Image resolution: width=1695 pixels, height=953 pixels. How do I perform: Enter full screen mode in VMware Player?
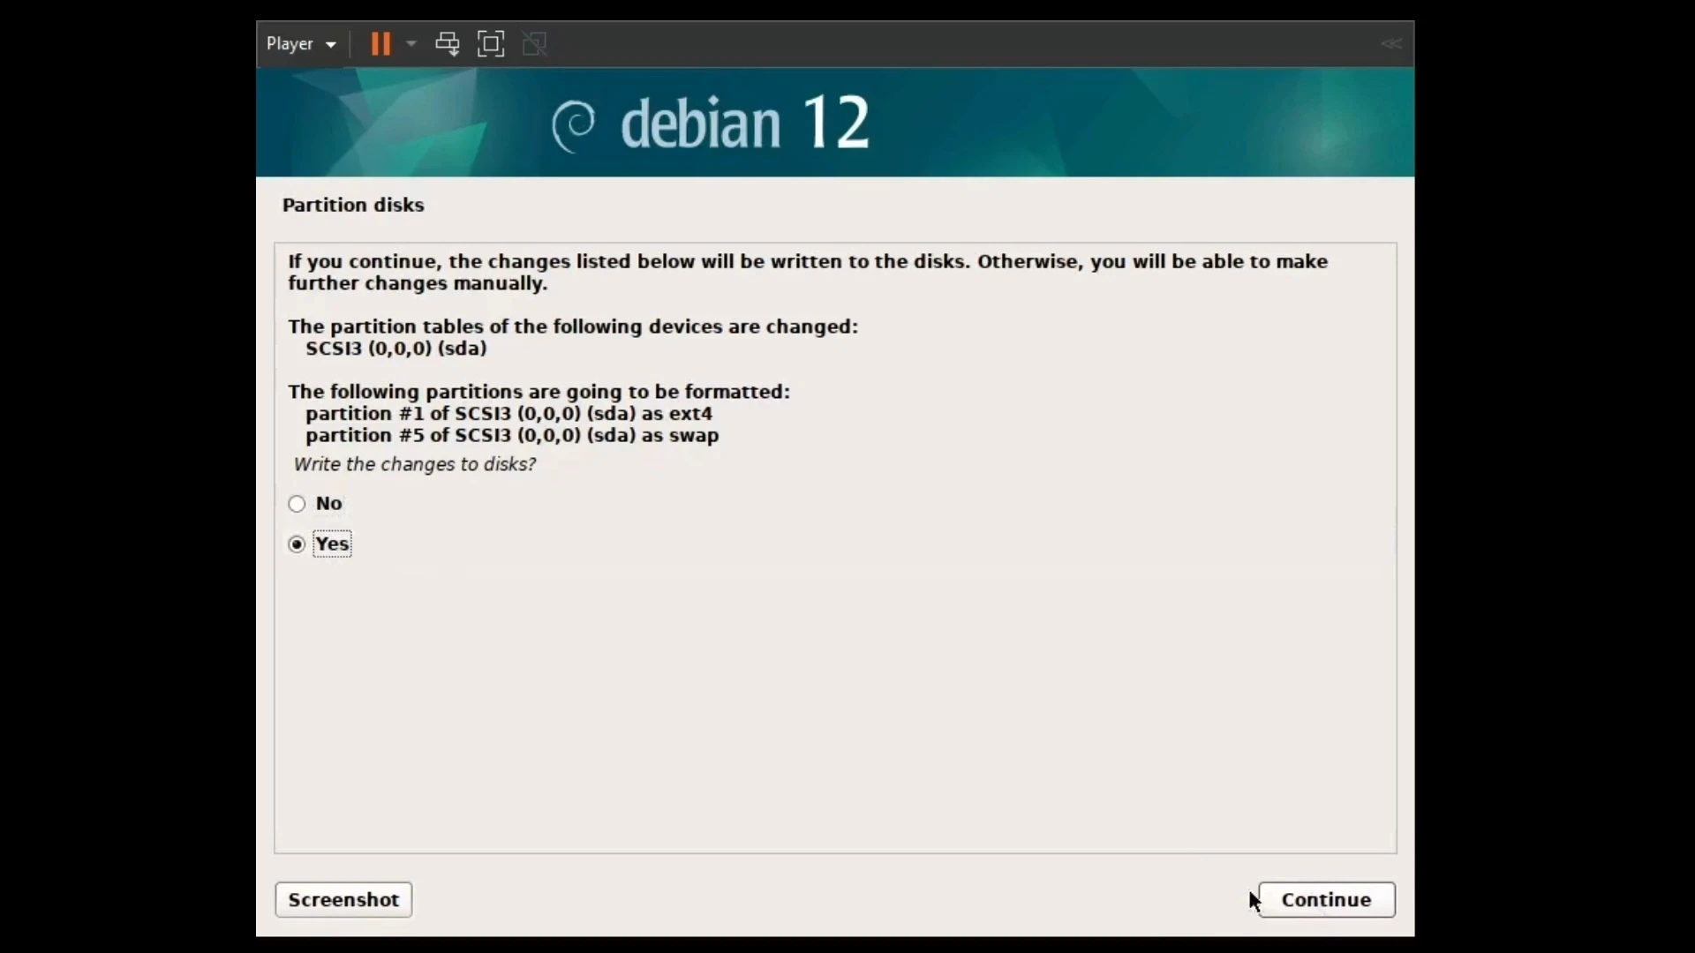pyautogui.click(x=491, y=44)
